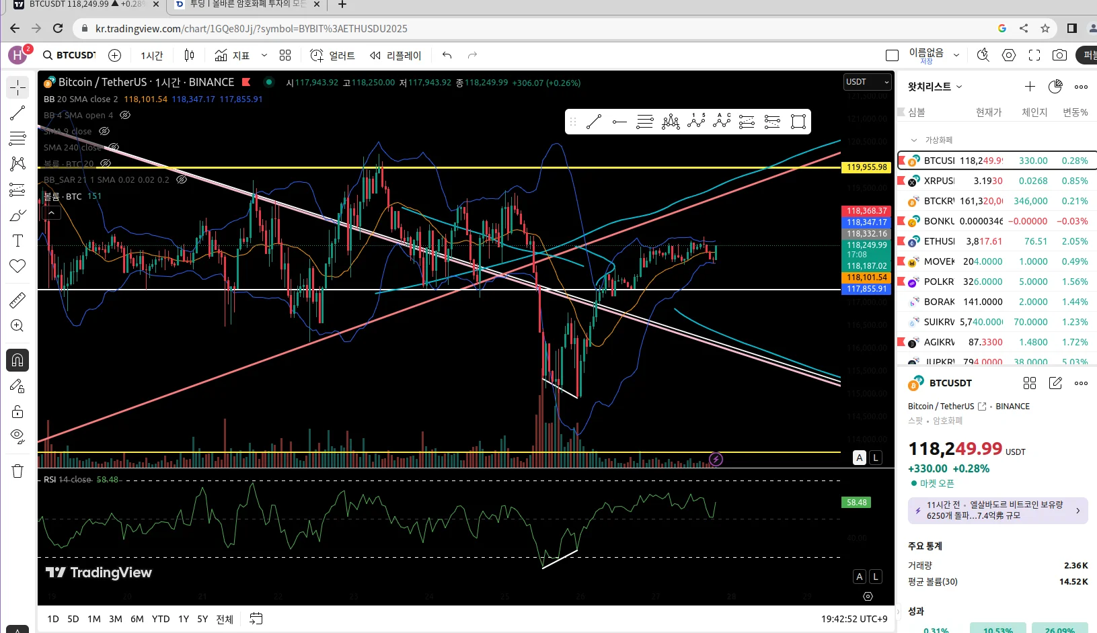The width and height of the screenshot is (1097, 633).
Task: Toggle hide all drawings eye icon
Action: (x=17, y=437)
